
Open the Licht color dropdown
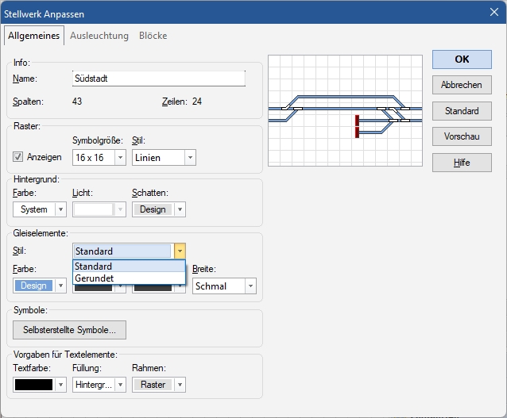point(99,209)
